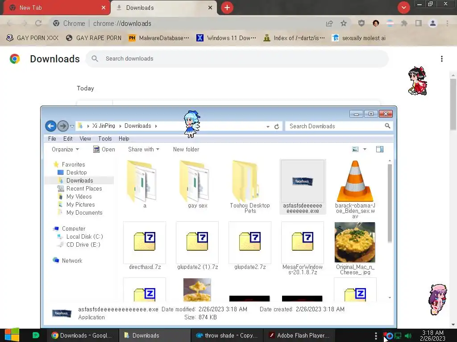The image size is (457, 342).
Task: Click the Explorer back arrow button
Action: coord(51,126)
